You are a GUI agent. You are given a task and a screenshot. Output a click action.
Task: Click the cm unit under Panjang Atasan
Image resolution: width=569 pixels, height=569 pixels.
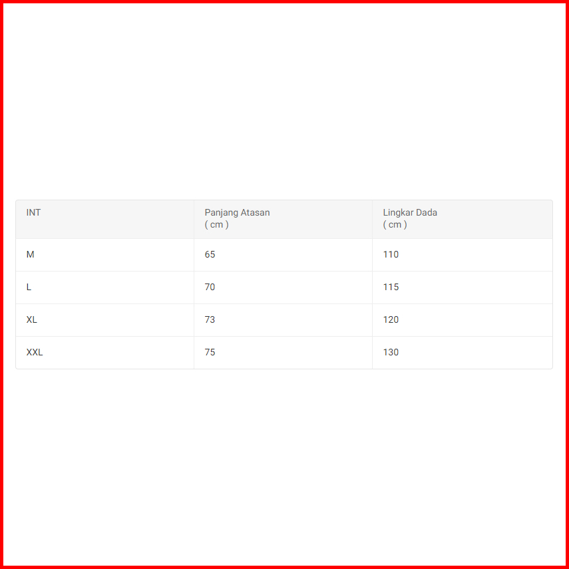pos(216,225)
